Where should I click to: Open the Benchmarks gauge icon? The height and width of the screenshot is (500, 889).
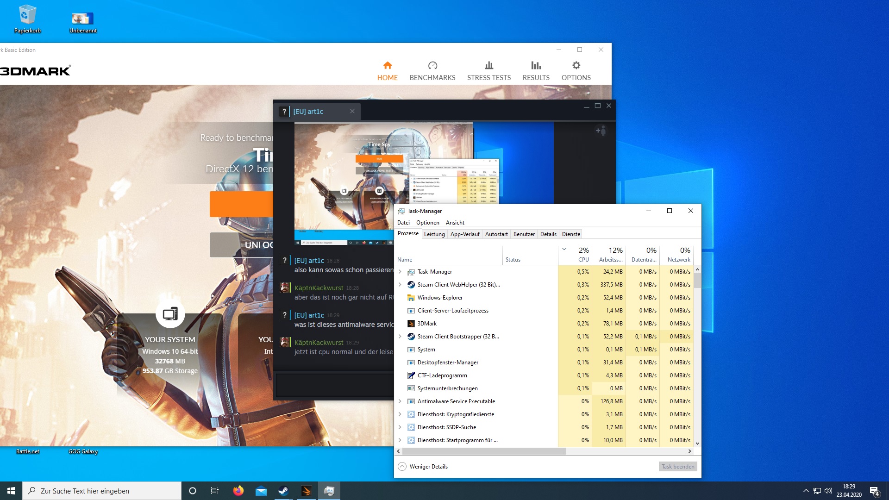(x=432, y=66)
